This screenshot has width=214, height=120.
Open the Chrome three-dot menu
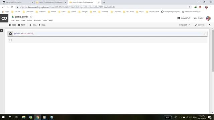[x=211, y=7]
